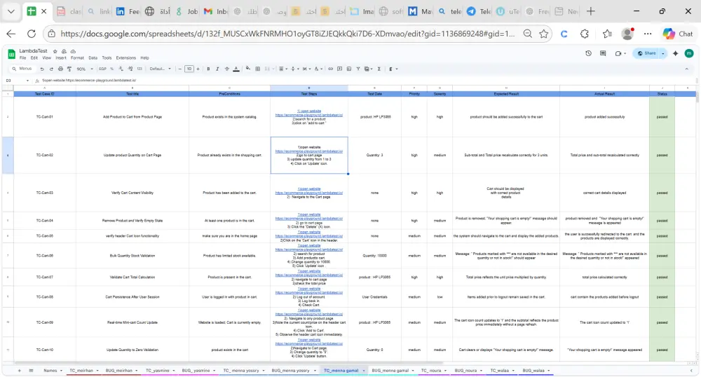Screen dimensions: 701x377
Task: Open TC_menna gamal tab dropdown arrow
Action: point(364,370)
